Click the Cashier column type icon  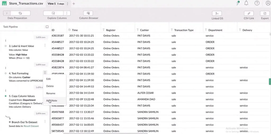138,30
